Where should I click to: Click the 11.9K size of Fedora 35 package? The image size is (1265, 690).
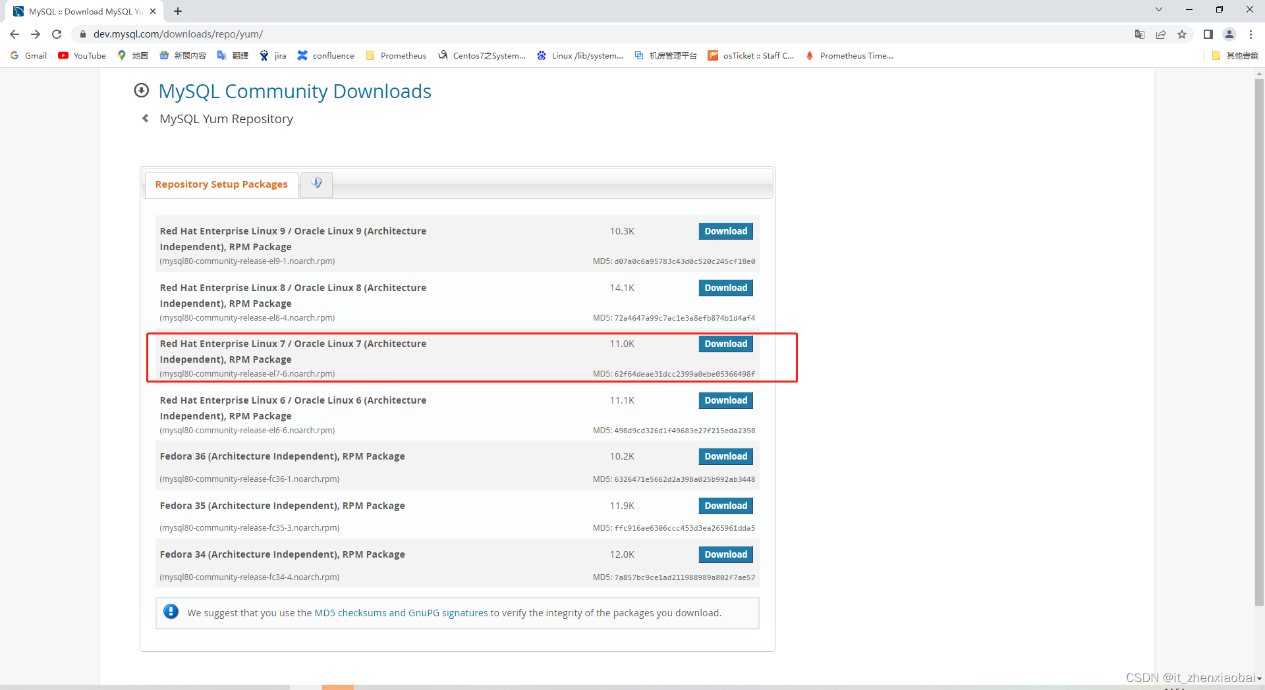click(x=622, y=506)
